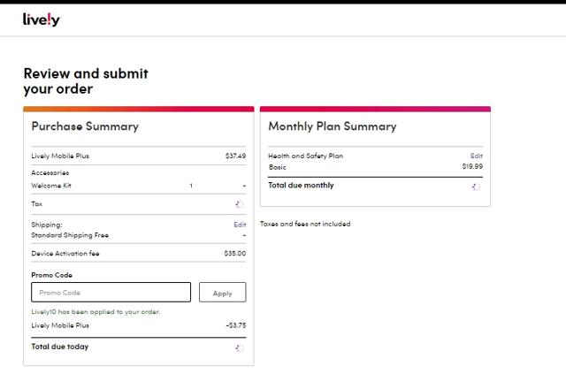Click the Standard Shipping Free text
Screen dimensions: 566x374
[70, 235]
